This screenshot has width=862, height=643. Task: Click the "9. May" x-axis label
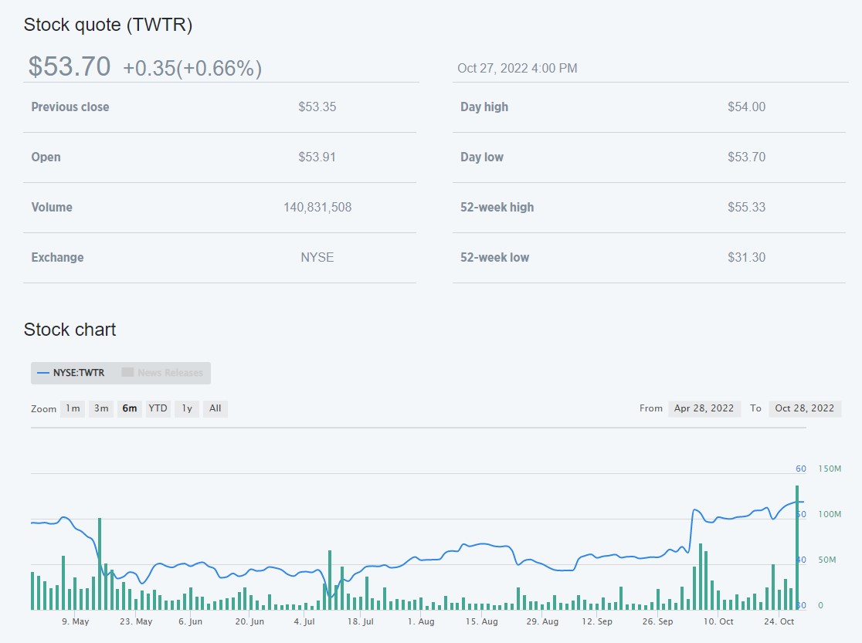click(x=76, y=621)
